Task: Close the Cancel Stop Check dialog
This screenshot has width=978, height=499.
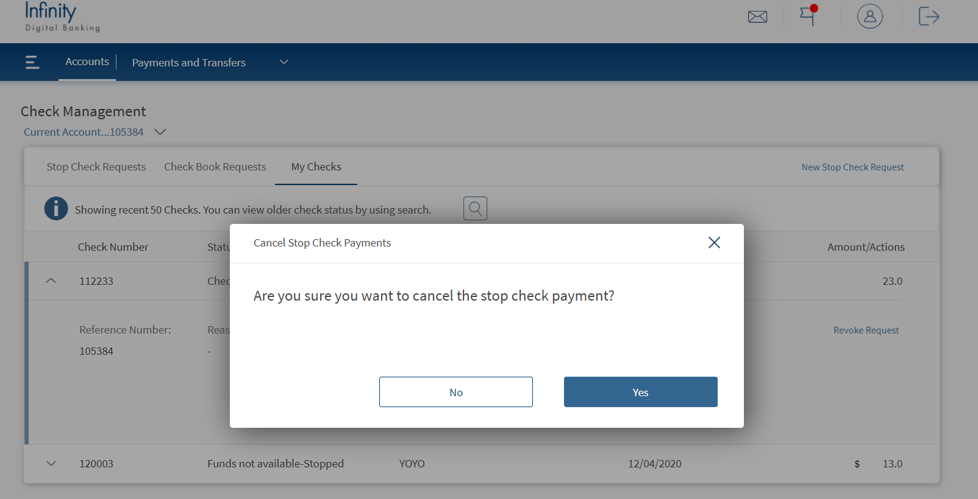Action: 714,243
